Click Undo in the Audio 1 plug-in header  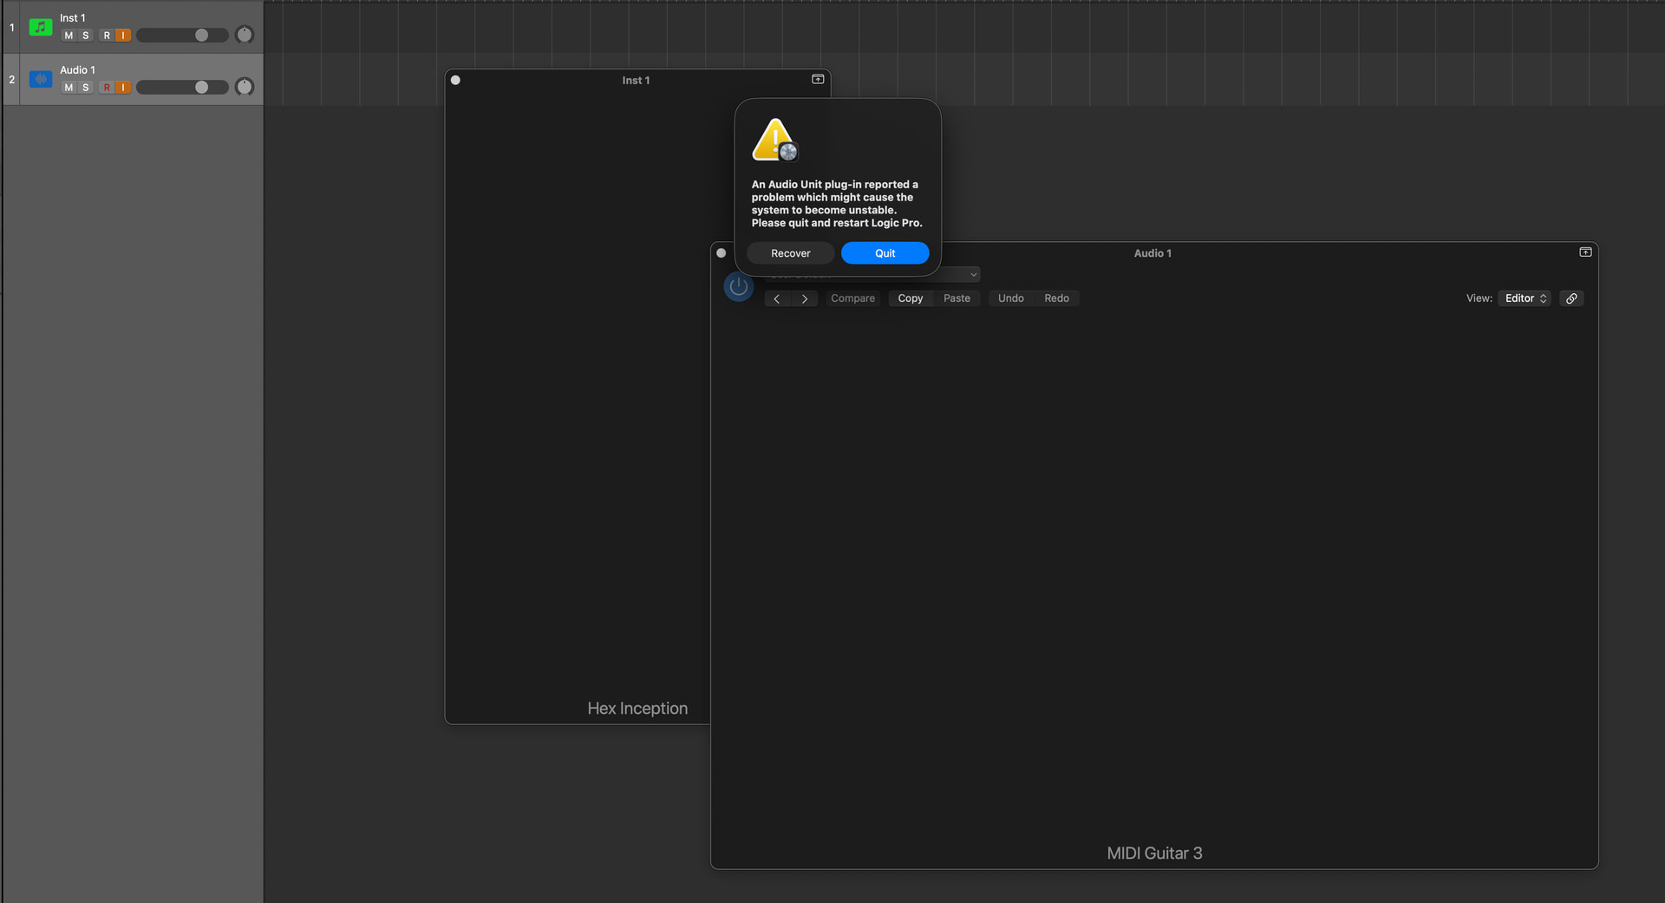click(1011, 298)
